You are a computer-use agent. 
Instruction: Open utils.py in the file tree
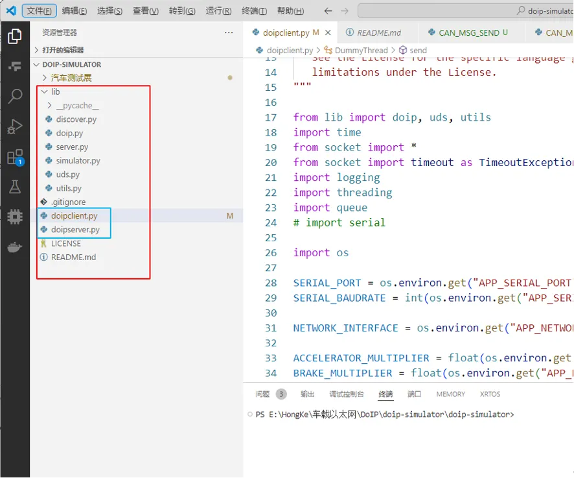pyautogui.click(x=69, y=188)
